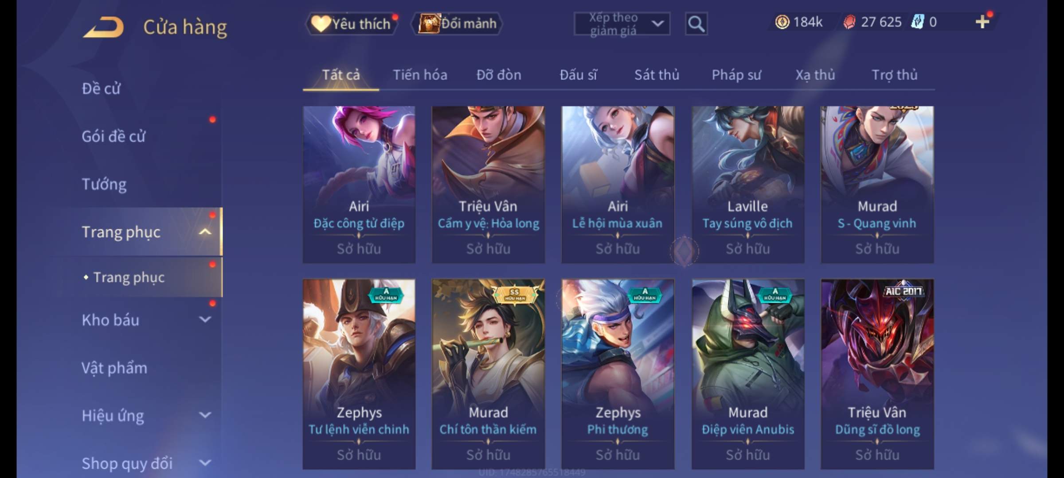The image size is (1064, 478).
Task: Select Murad Chí tôn thần kiếm skin
Action: [488, 374]
